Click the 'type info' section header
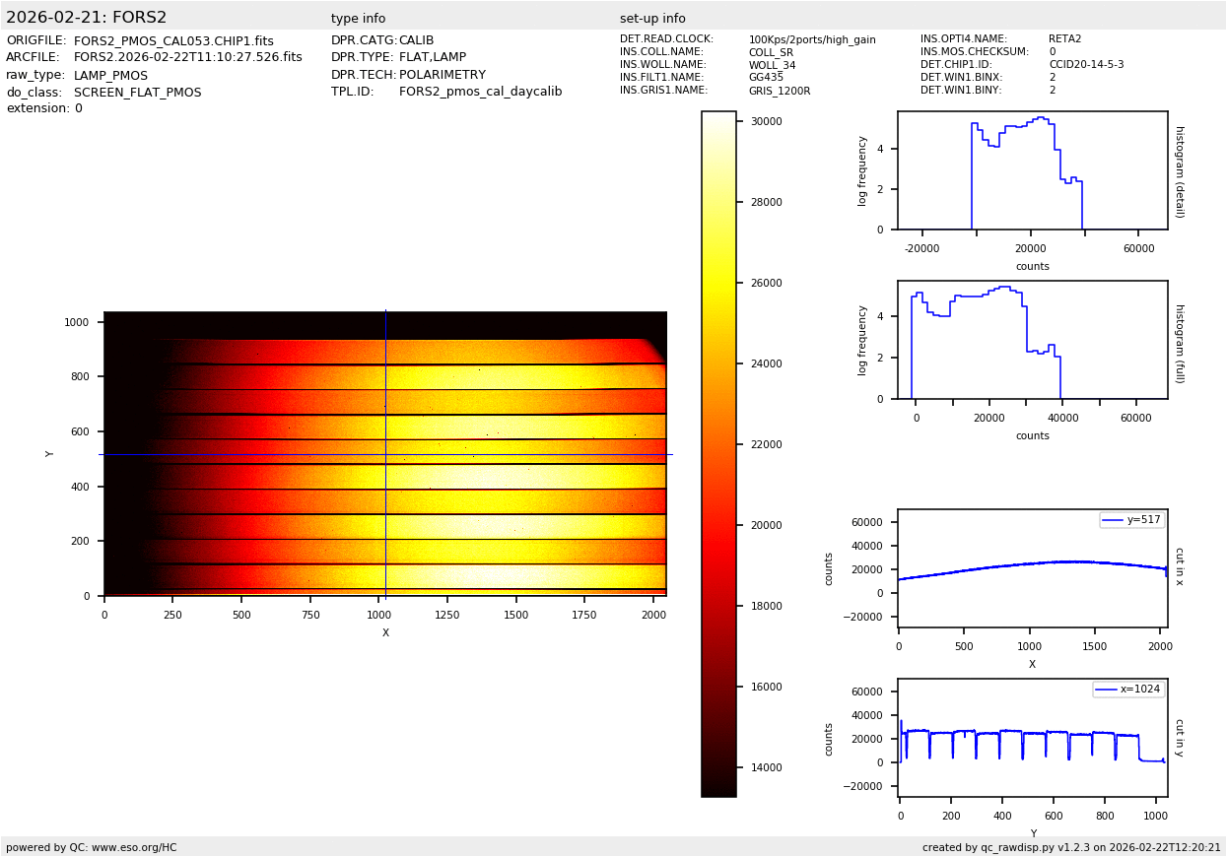1227x857 pixels. point(358,19)
